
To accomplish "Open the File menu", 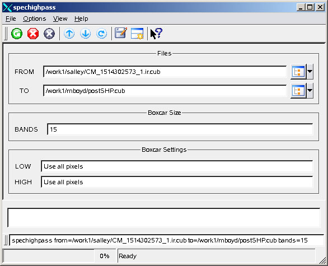I will click(11, 19).
